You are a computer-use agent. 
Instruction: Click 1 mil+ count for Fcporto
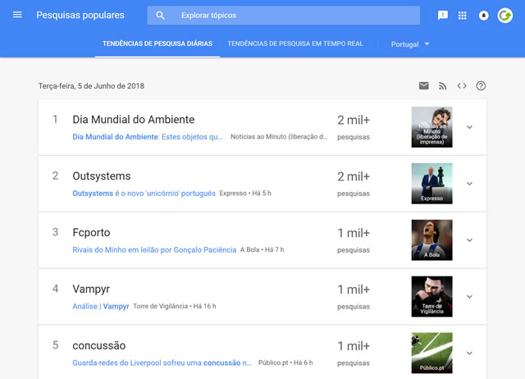coord(354,233)
